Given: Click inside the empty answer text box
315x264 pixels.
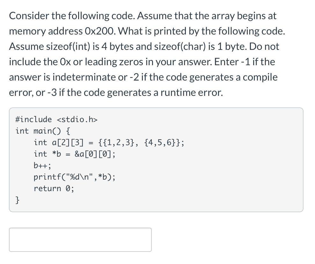Looking at the screenshot, I should tap(80, 239).
